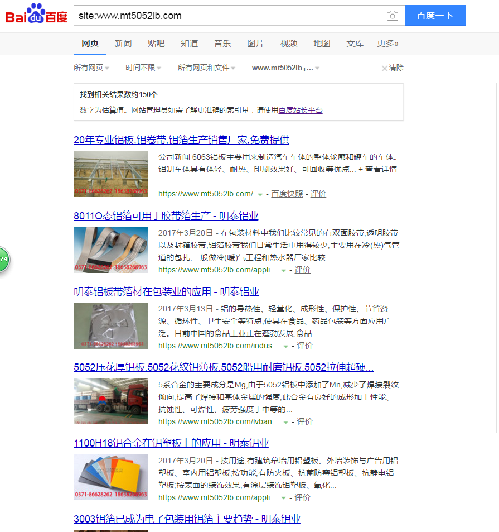The width and height of the screenshot is (499, 532).
Task: Switch to the 文库 tab
Action: tap(355, 44)
